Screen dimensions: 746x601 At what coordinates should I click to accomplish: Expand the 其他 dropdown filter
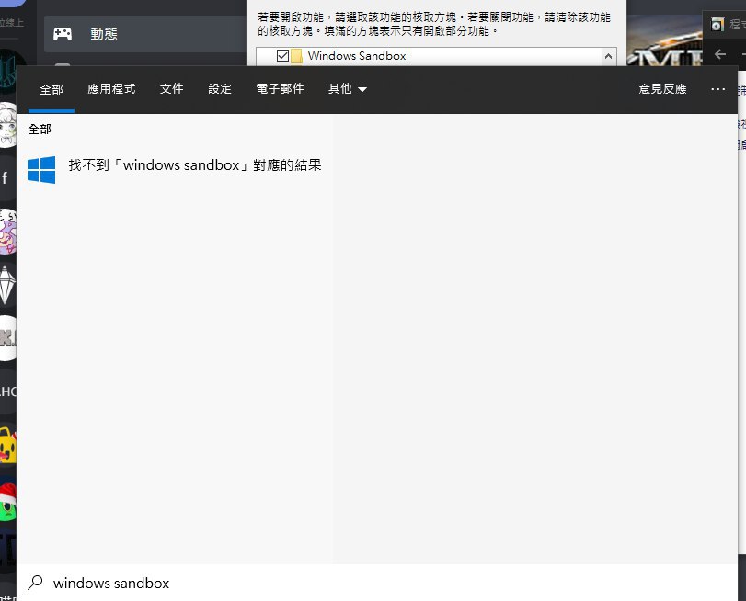[x=347, y=89]
